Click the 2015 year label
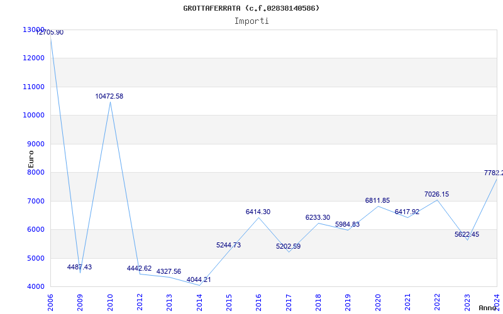Viewport: 503px width, 314px height. pos(229,303)
